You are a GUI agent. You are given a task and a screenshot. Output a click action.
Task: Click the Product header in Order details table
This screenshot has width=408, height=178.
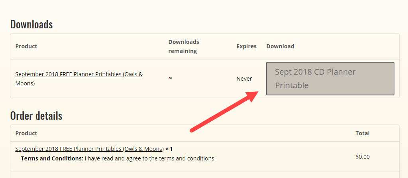(26, 133)
